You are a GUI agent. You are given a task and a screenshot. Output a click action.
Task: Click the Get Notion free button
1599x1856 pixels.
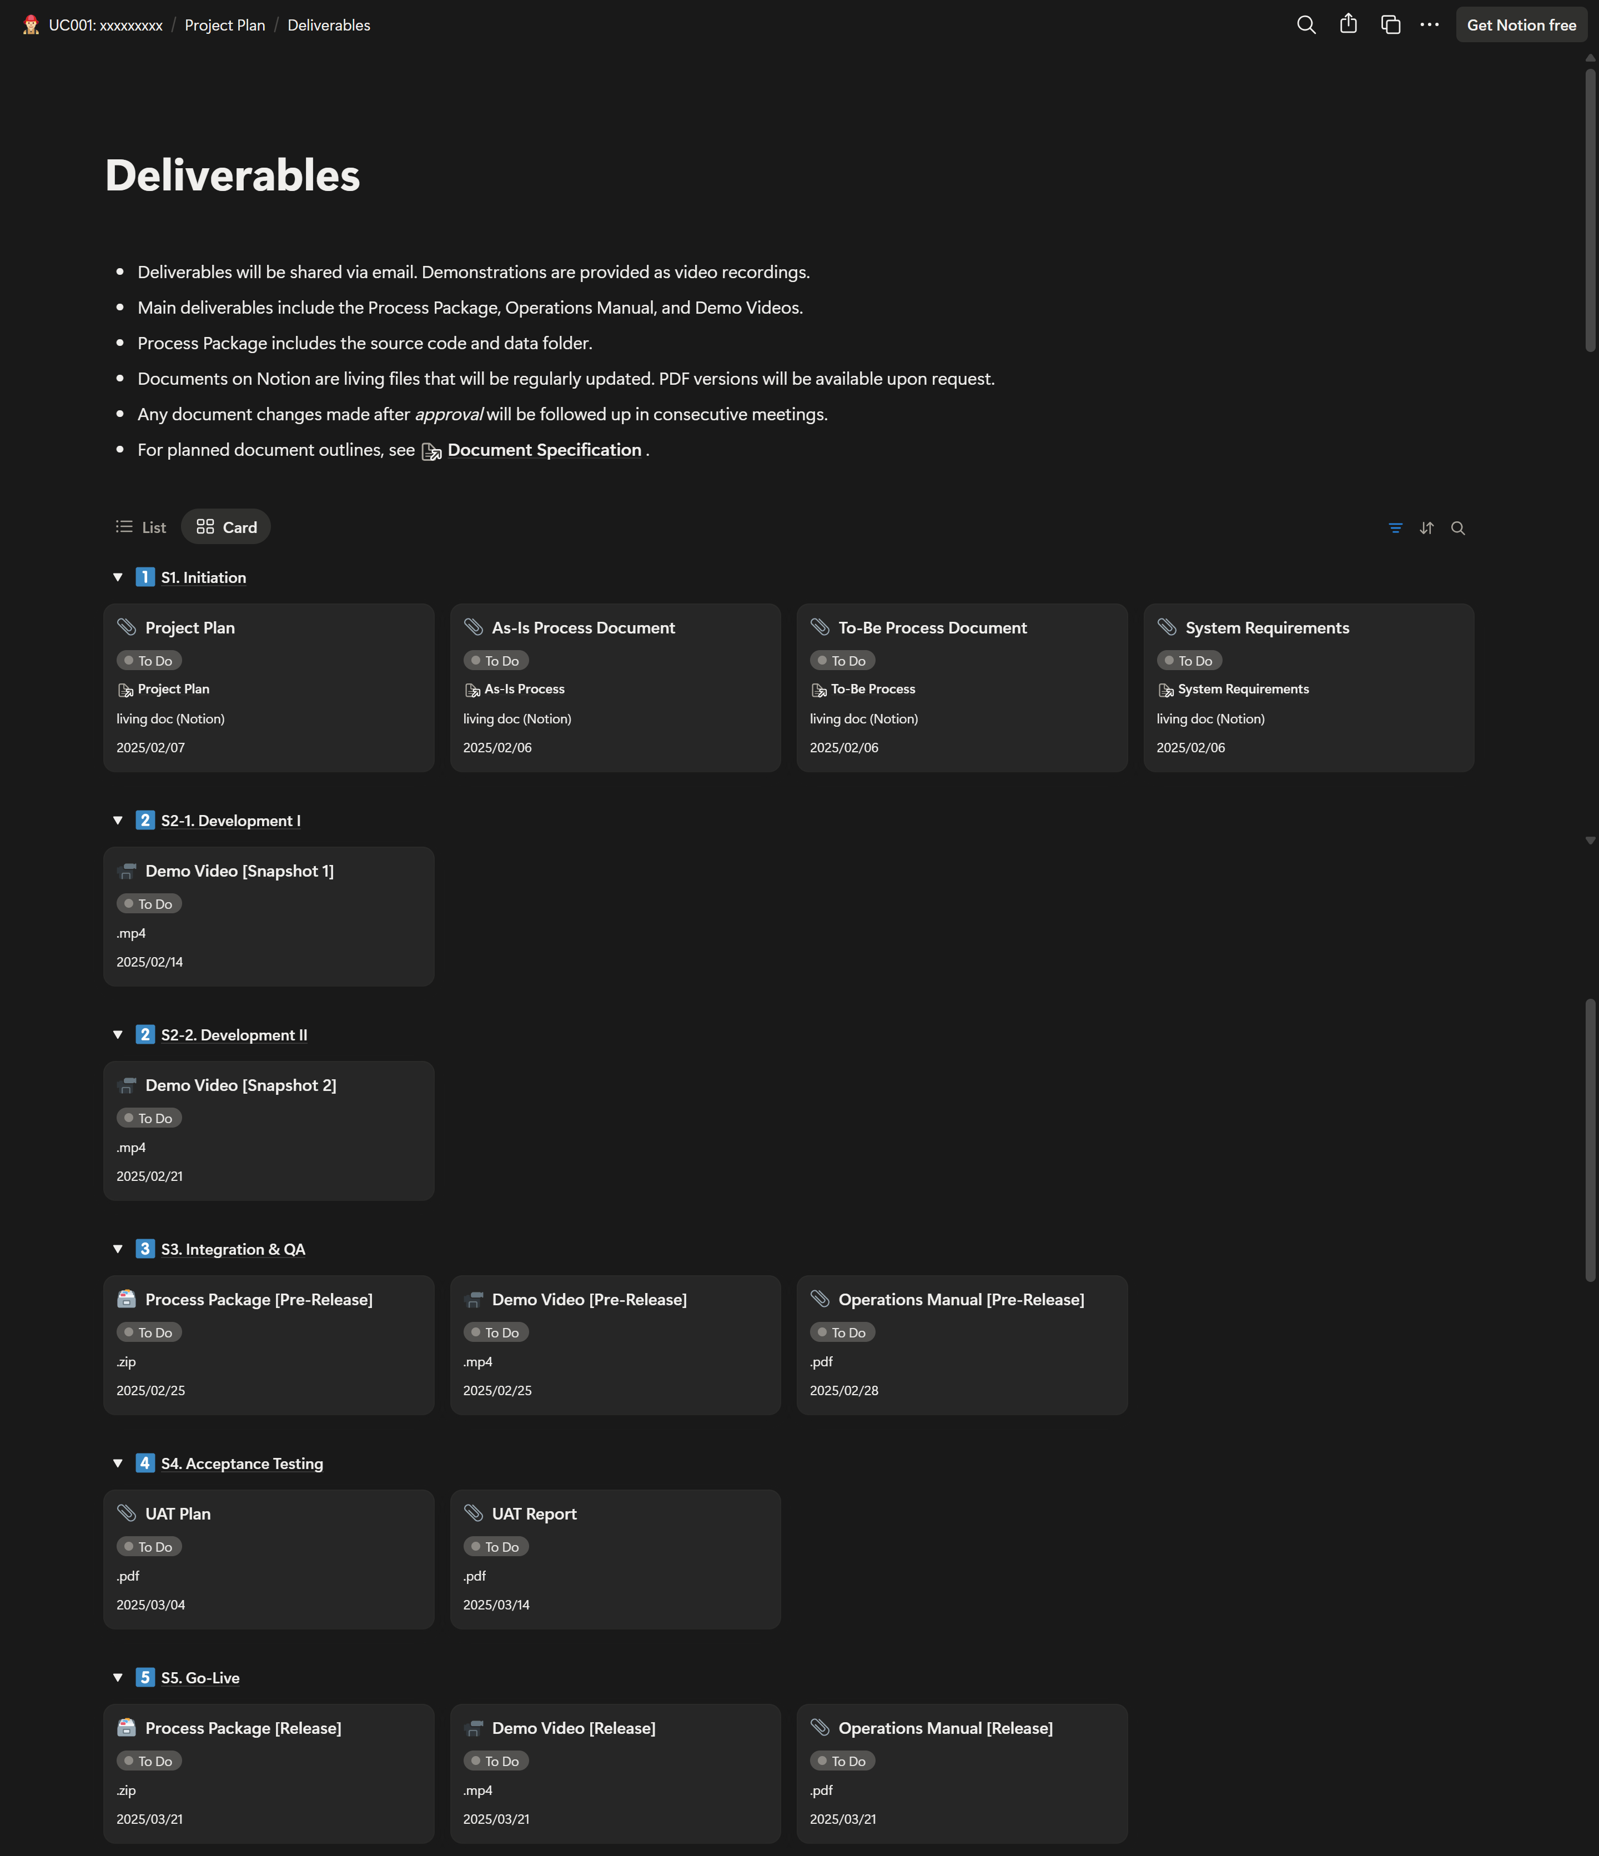(1521, 25)
